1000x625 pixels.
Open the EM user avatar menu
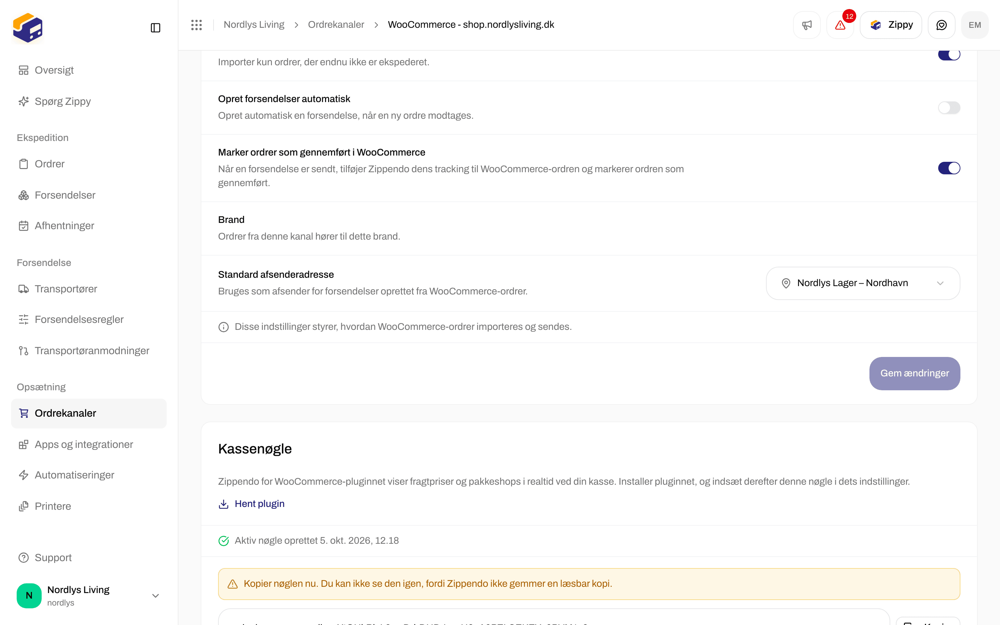[975, 25]
